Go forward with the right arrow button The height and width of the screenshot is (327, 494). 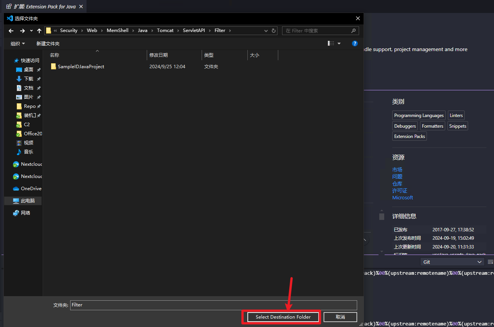pos(22,31)
